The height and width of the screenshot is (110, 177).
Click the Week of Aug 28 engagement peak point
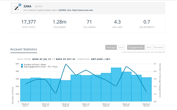pos(66,64)
